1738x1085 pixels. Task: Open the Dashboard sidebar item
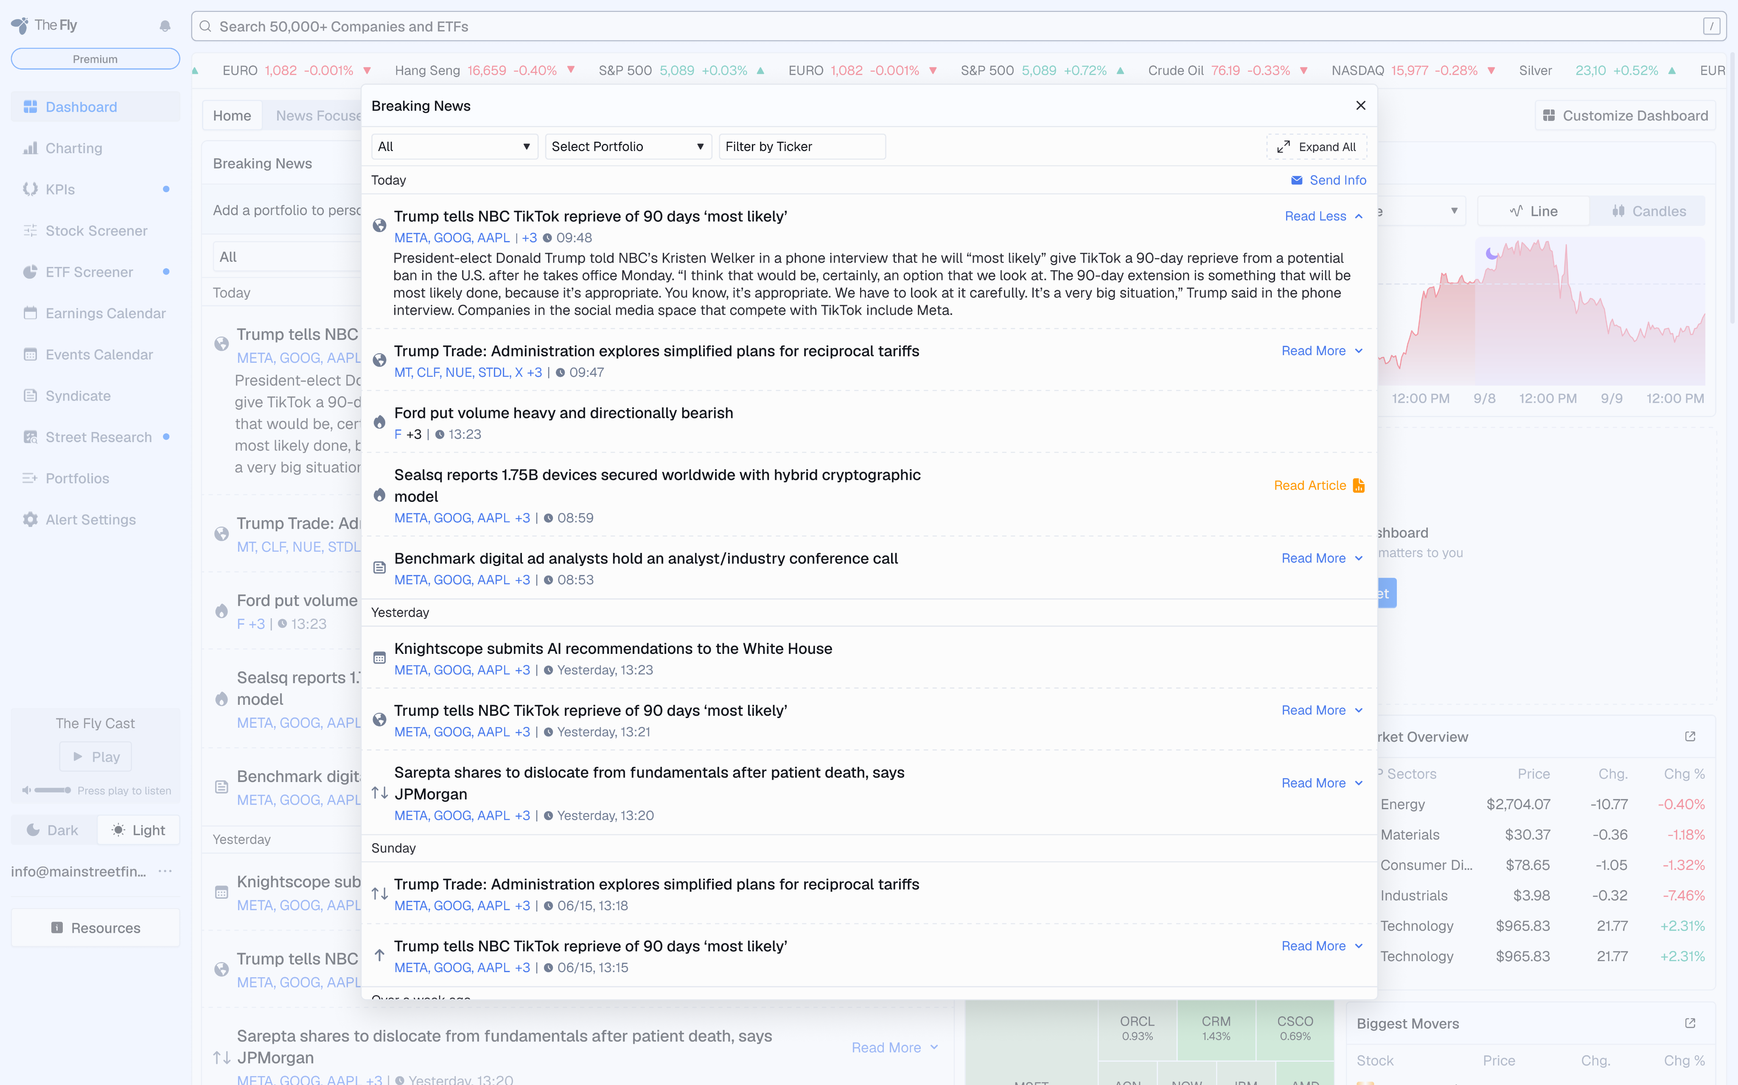(x=95, y=107)
